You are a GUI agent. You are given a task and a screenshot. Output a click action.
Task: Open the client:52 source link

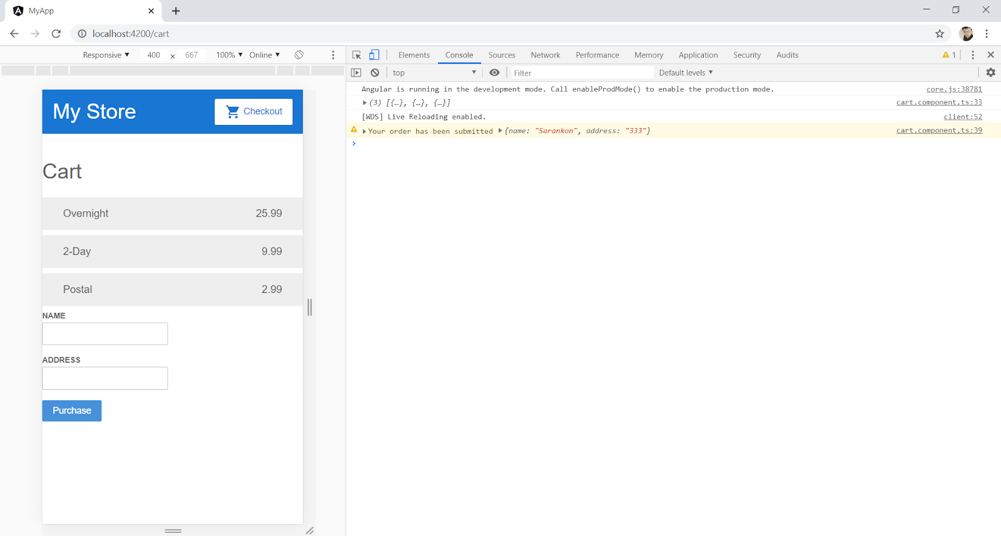click(963, 117)
